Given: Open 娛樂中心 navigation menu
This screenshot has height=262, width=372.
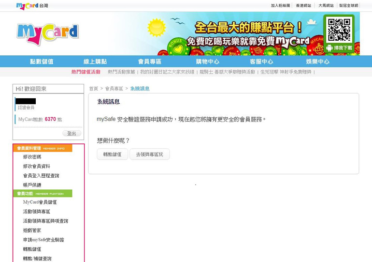Looking at the screenshot, I should [x=318, y=62].
